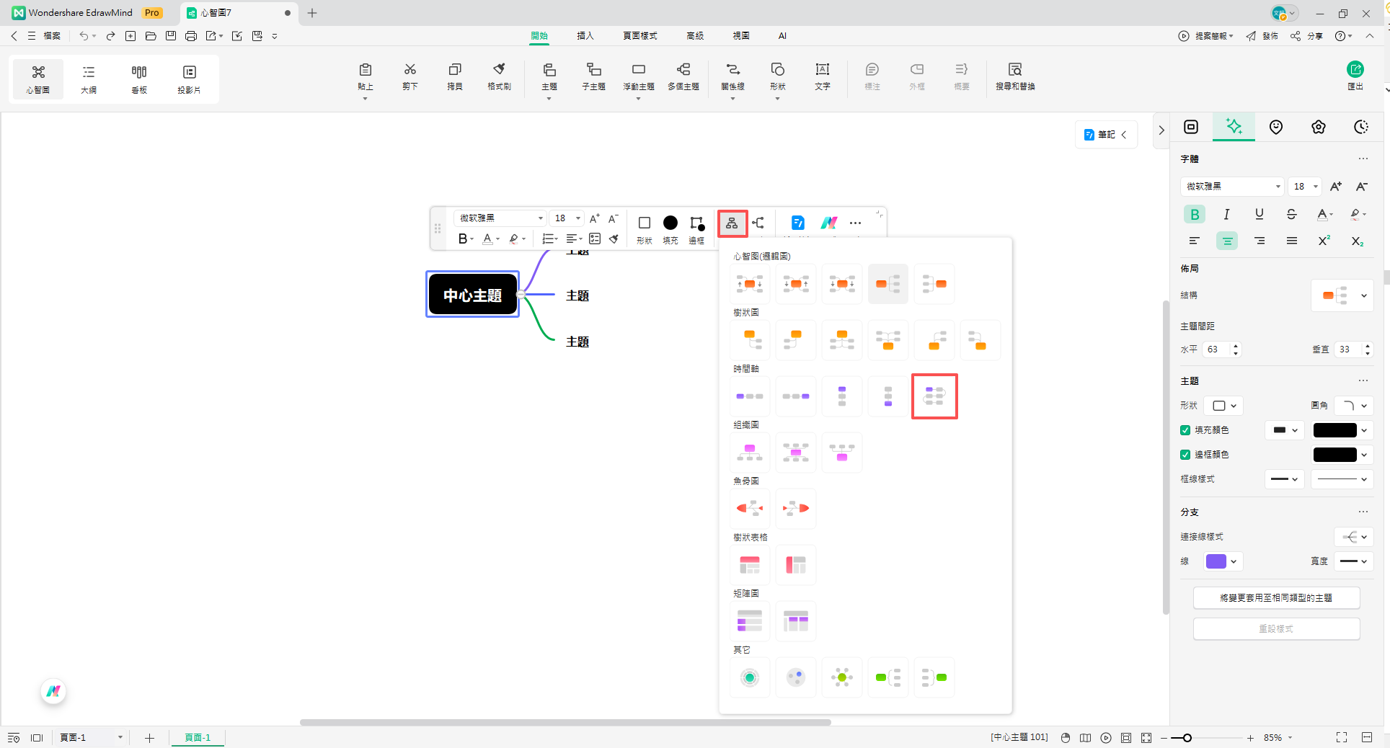Viewport: 1390px width, 748px height.
Task: Open font family dropdown in right panel
Action: tap(1232, 187)
